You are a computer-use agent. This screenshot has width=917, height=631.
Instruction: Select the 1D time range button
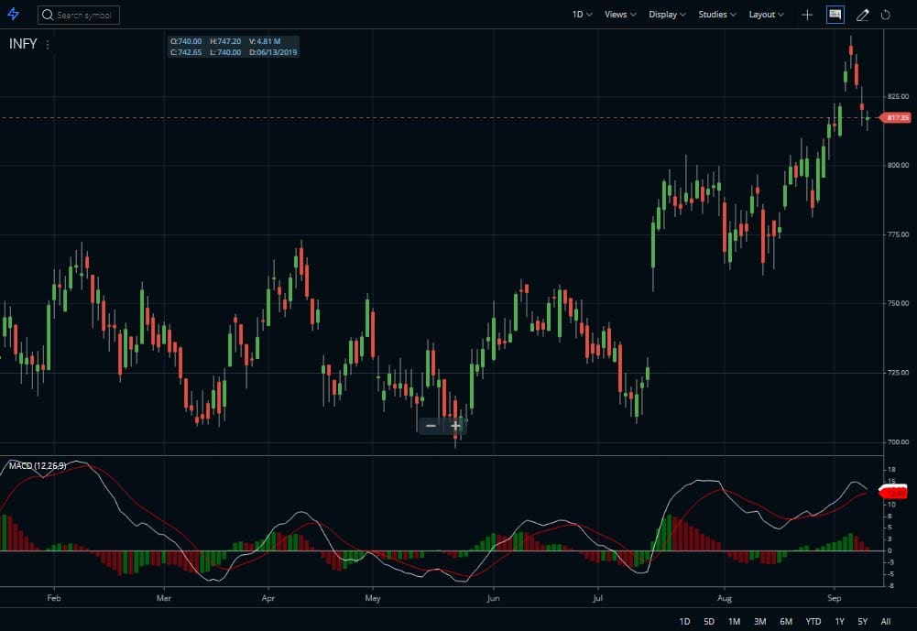684,621
